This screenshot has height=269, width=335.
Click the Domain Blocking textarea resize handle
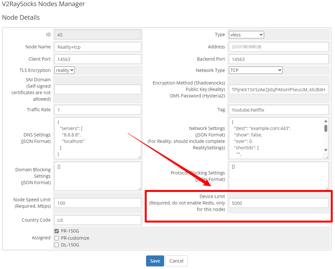point(139,188)
